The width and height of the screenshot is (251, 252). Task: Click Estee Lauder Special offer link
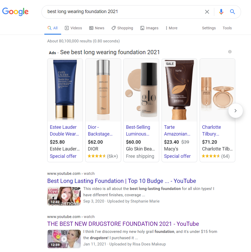point(63,156)
